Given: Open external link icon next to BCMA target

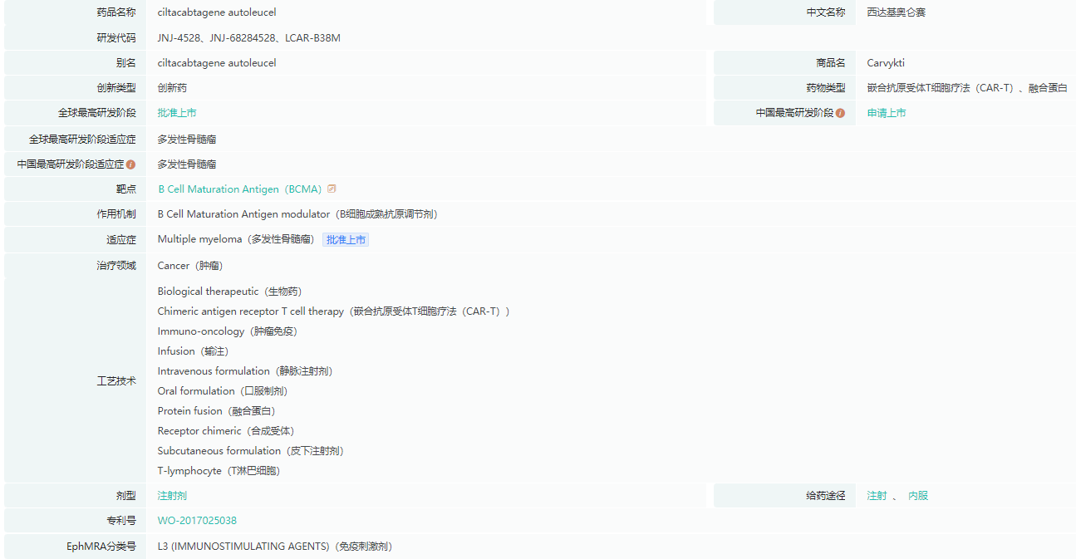Looking at the screenshot, I should pyautogui.click(x=332, y=189).
